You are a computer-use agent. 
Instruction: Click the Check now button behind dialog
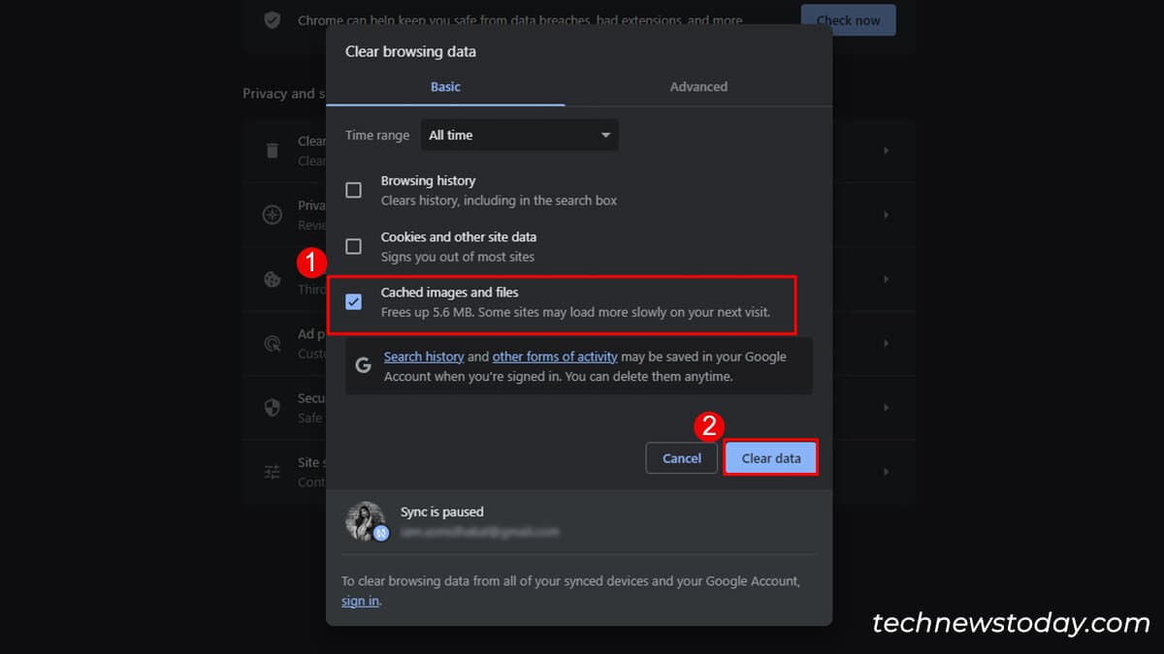click(x=848, y=20)
